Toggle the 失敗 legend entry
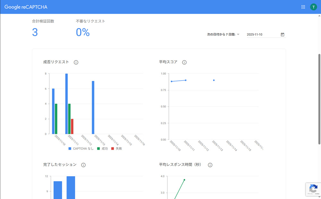 coord(117,149)
